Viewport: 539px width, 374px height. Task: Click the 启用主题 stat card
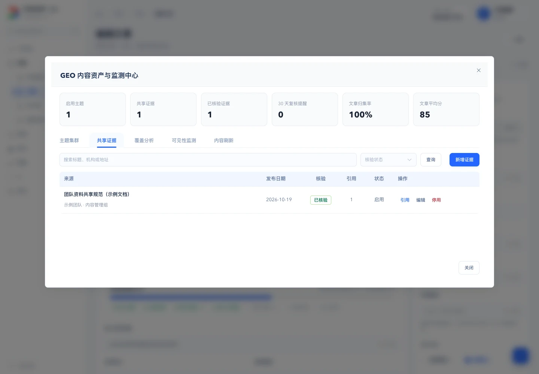point(93,110)
